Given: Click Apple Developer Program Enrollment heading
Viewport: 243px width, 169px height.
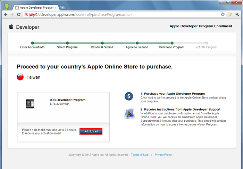Looking at the screenshot, I should [x=201, y=26].
